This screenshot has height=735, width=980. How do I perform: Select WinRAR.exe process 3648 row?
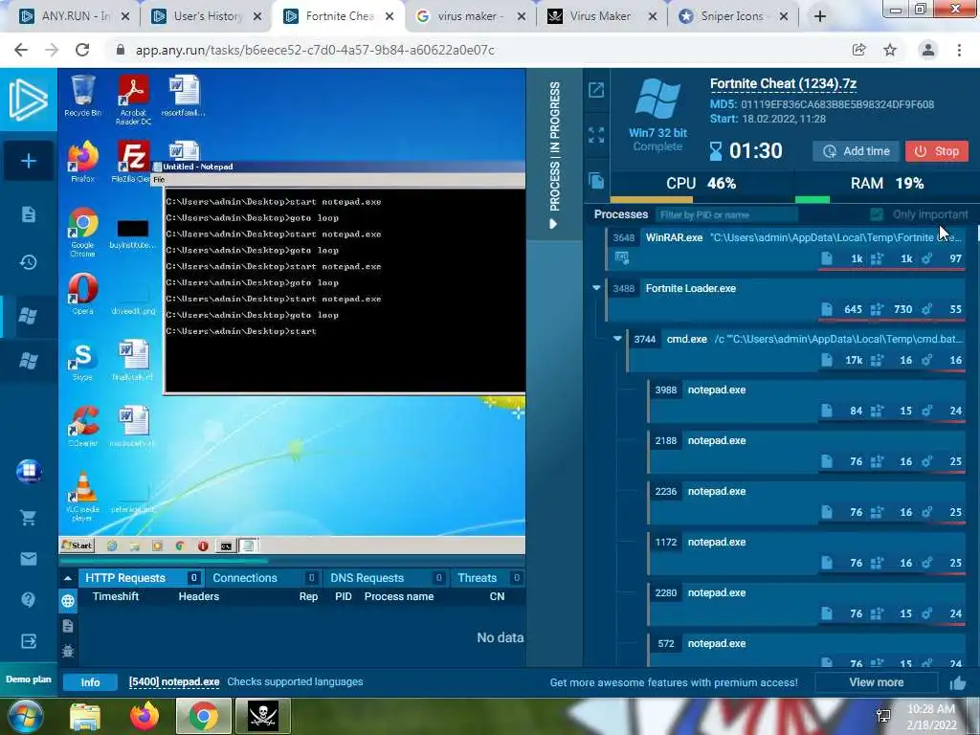(x=787, y=249)
